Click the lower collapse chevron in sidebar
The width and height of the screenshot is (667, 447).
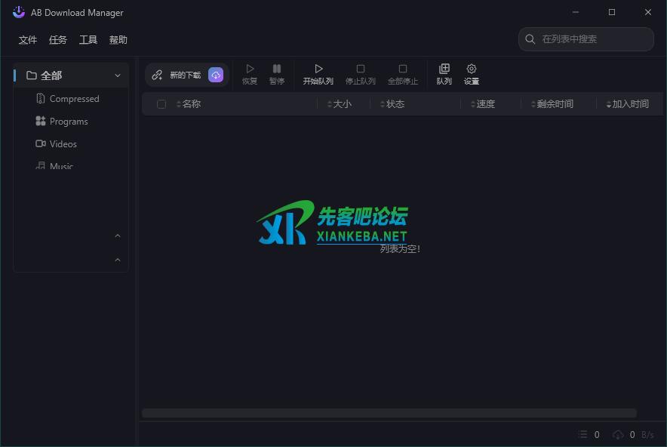tap(118, 260)
